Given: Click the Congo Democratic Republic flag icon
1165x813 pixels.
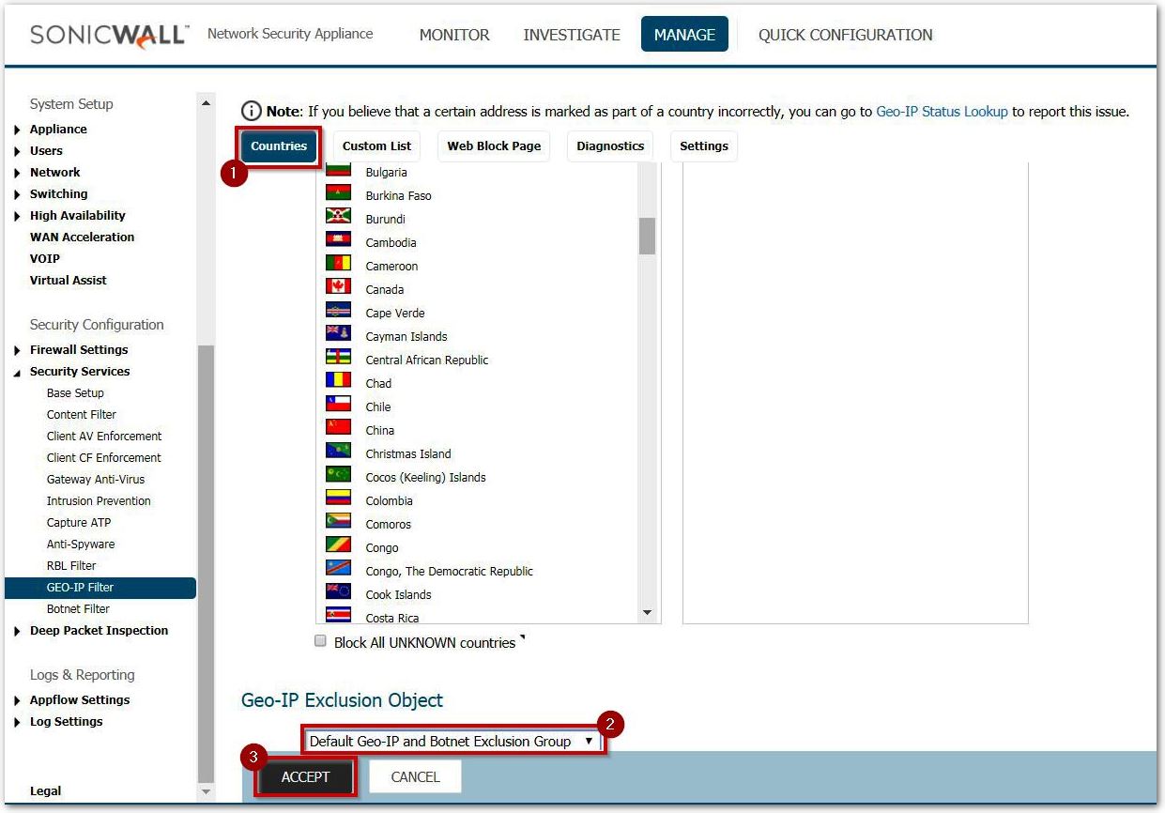Looking at the screenshot, I should pyautogui.click(x=338, y=568).
